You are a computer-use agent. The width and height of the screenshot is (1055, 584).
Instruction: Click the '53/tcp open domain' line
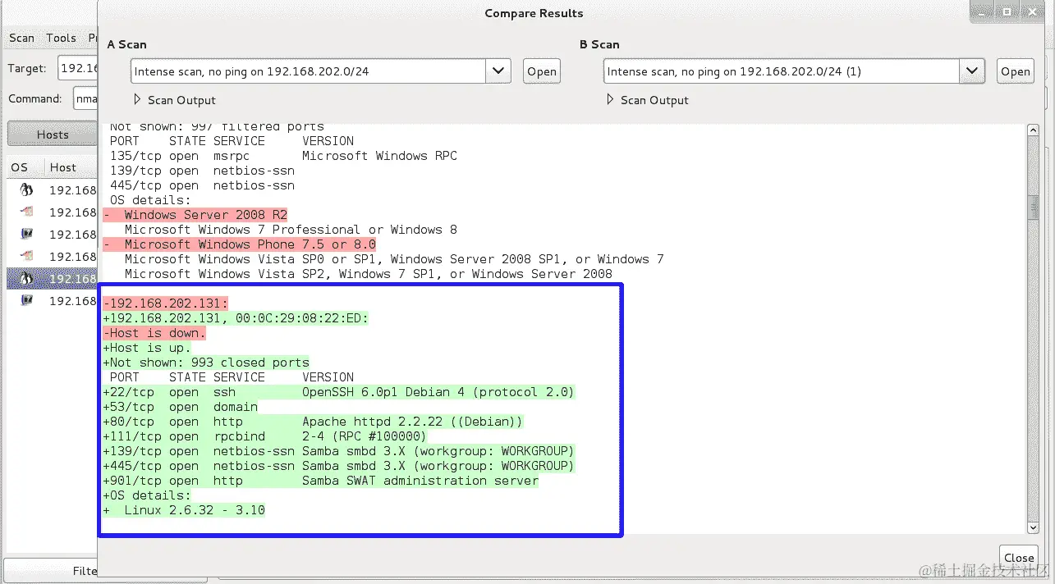pos(181,407)
